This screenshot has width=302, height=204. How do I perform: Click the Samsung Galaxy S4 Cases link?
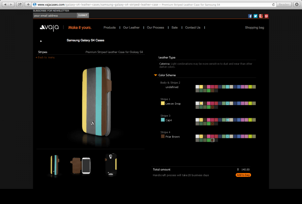pyautogui.click(x=85, y=40)
